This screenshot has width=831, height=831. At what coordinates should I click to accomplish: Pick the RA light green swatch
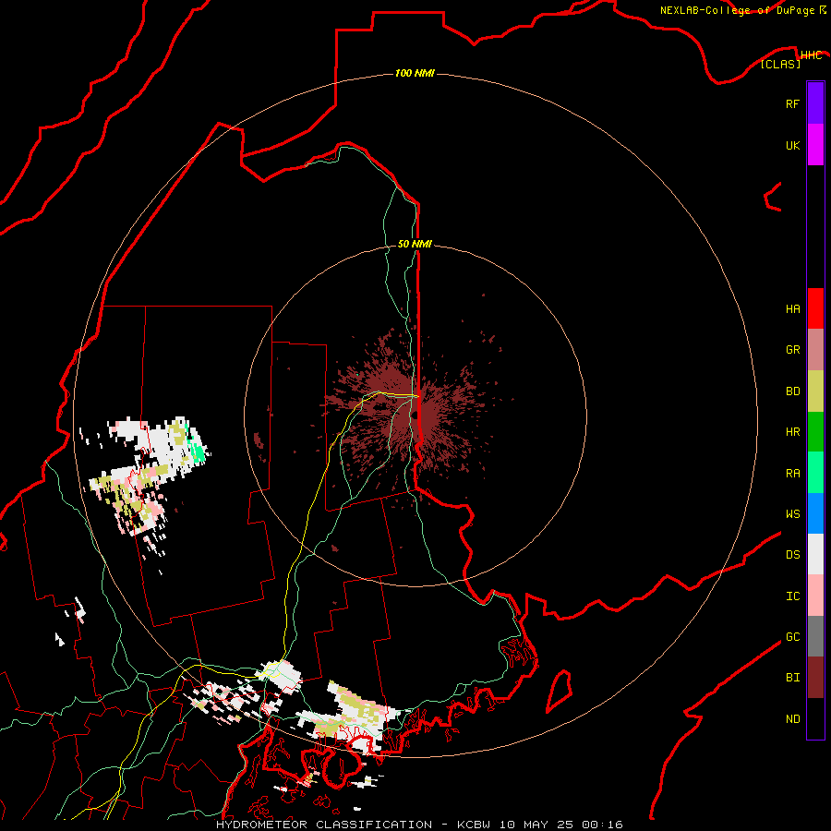click(815, 473)
